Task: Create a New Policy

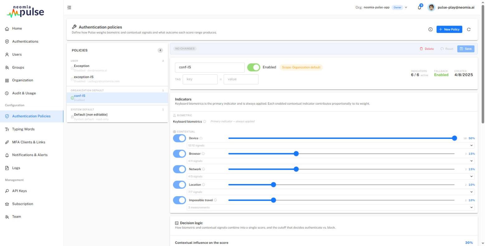Action: (x=449, y=29)
